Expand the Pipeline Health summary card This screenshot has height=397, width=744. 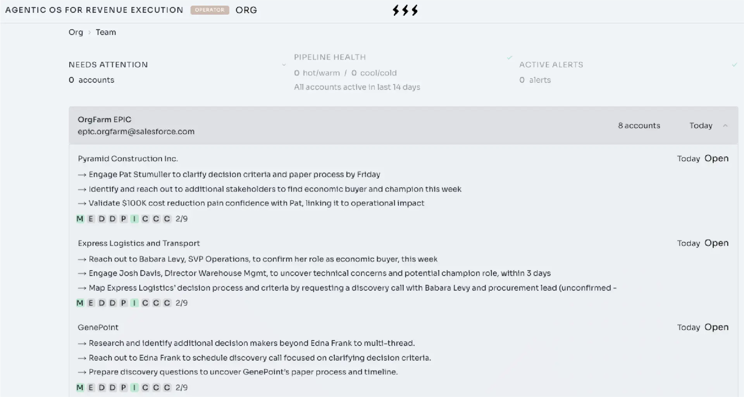pos(403,72)
